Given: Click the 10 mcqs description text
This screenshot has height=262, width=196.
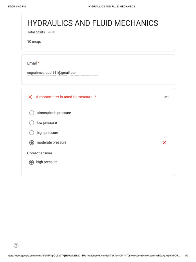Looking at the screenshot, I should [x=34, y=42].
